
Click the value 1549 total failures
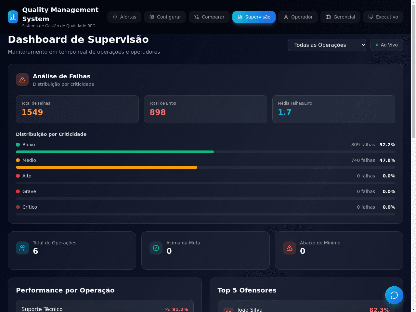point(32,112)
